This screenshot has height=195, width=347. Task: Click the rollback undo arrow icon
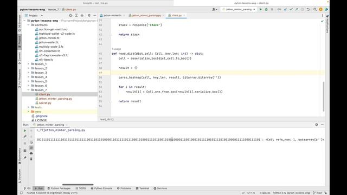308,9
